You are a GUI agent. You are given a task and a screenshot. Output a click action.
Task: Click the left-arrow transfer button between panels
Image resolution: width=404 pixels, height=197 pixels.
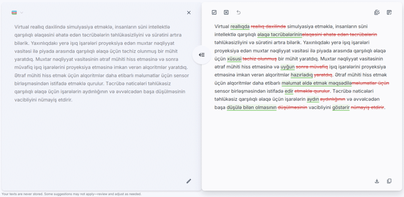[x=202, y=55]
